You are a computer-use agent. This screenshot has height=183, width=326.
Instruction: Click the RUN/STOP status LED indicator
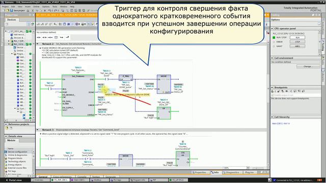(x=274, y=38)
